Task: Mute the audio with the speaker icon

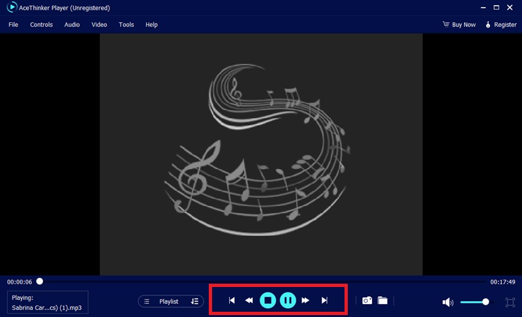Action: click(448, 302)
